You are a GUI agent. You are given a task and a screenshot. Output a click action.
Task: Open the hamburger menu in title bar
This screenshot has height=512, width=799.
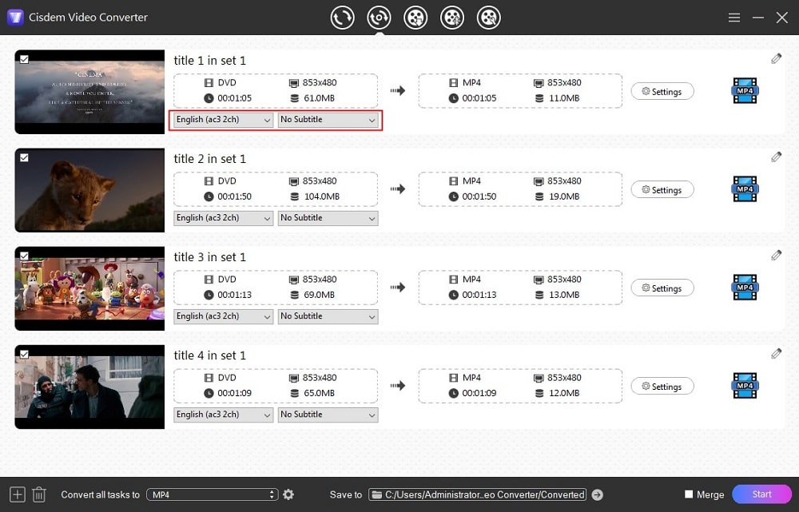coord(734,18)
